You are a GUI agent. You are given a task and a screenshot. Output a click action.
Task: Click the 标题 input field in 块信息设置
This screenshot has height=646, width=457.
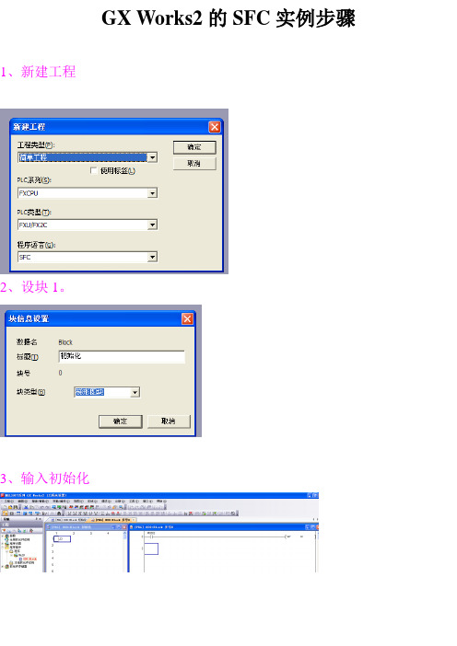[122, 356]
